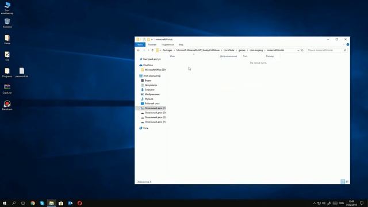Open the taskbar clock and date
The image size is (368, 207).
click(351, 203)
